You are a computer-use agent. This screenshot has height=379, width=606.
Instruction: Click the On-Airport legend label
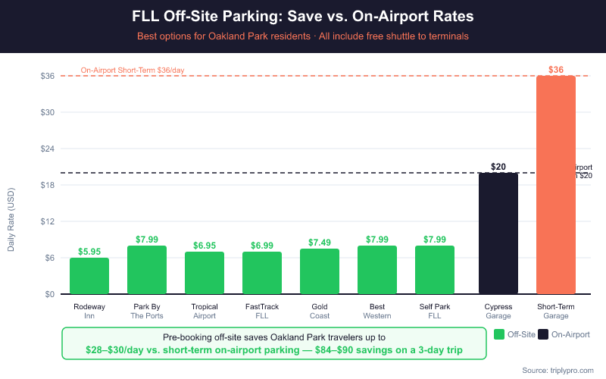570,334
